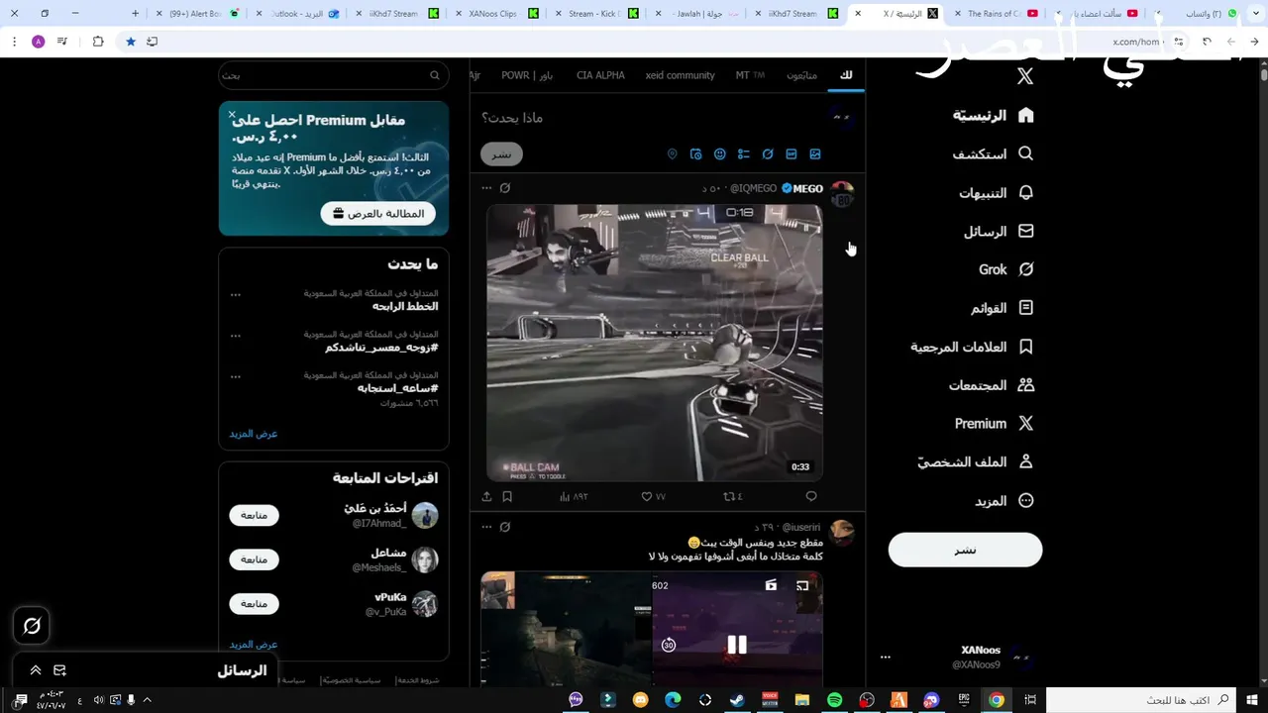Reply to the MEGO post
The height and width of the screenshot is (713, 1268).
coord(811,496)
